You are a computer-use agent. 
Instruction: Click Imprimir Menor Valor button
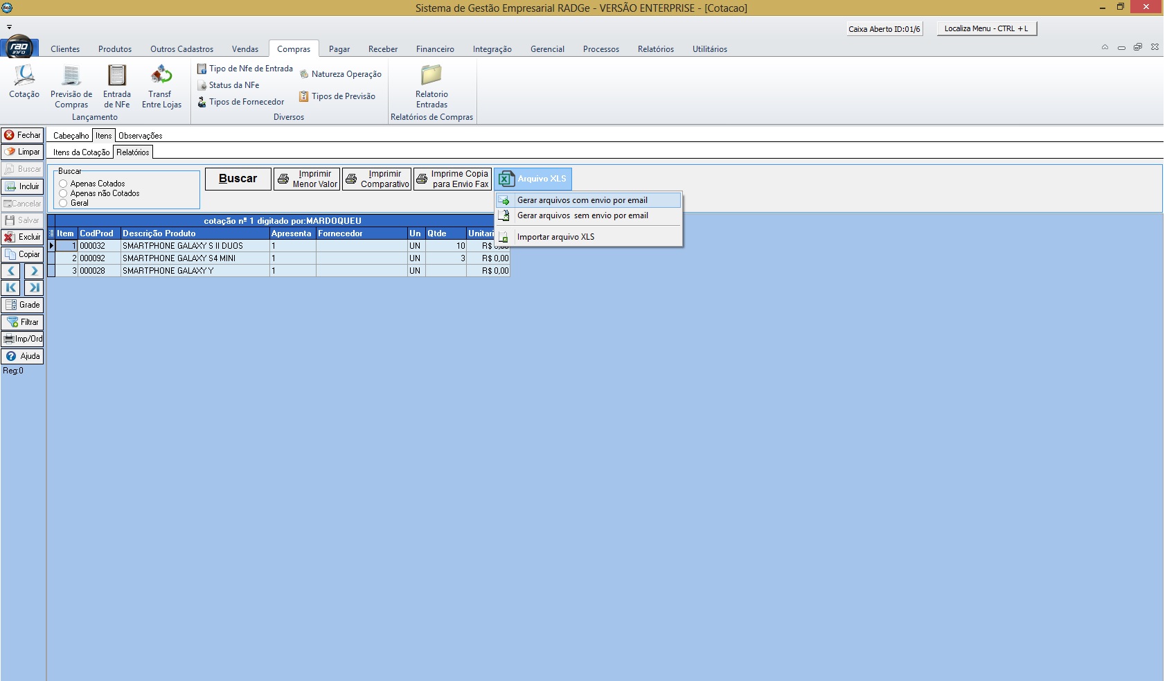(307, 179)
